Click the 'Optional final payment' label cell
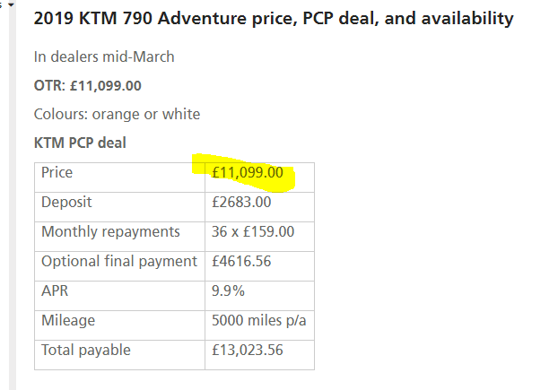This screenshot has height=390, width=558. coord(119,266)
